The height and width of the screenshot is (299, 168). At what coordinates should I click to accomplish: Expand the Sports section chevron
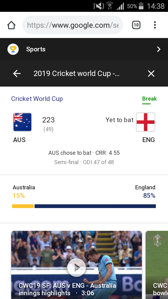point(159,49)
